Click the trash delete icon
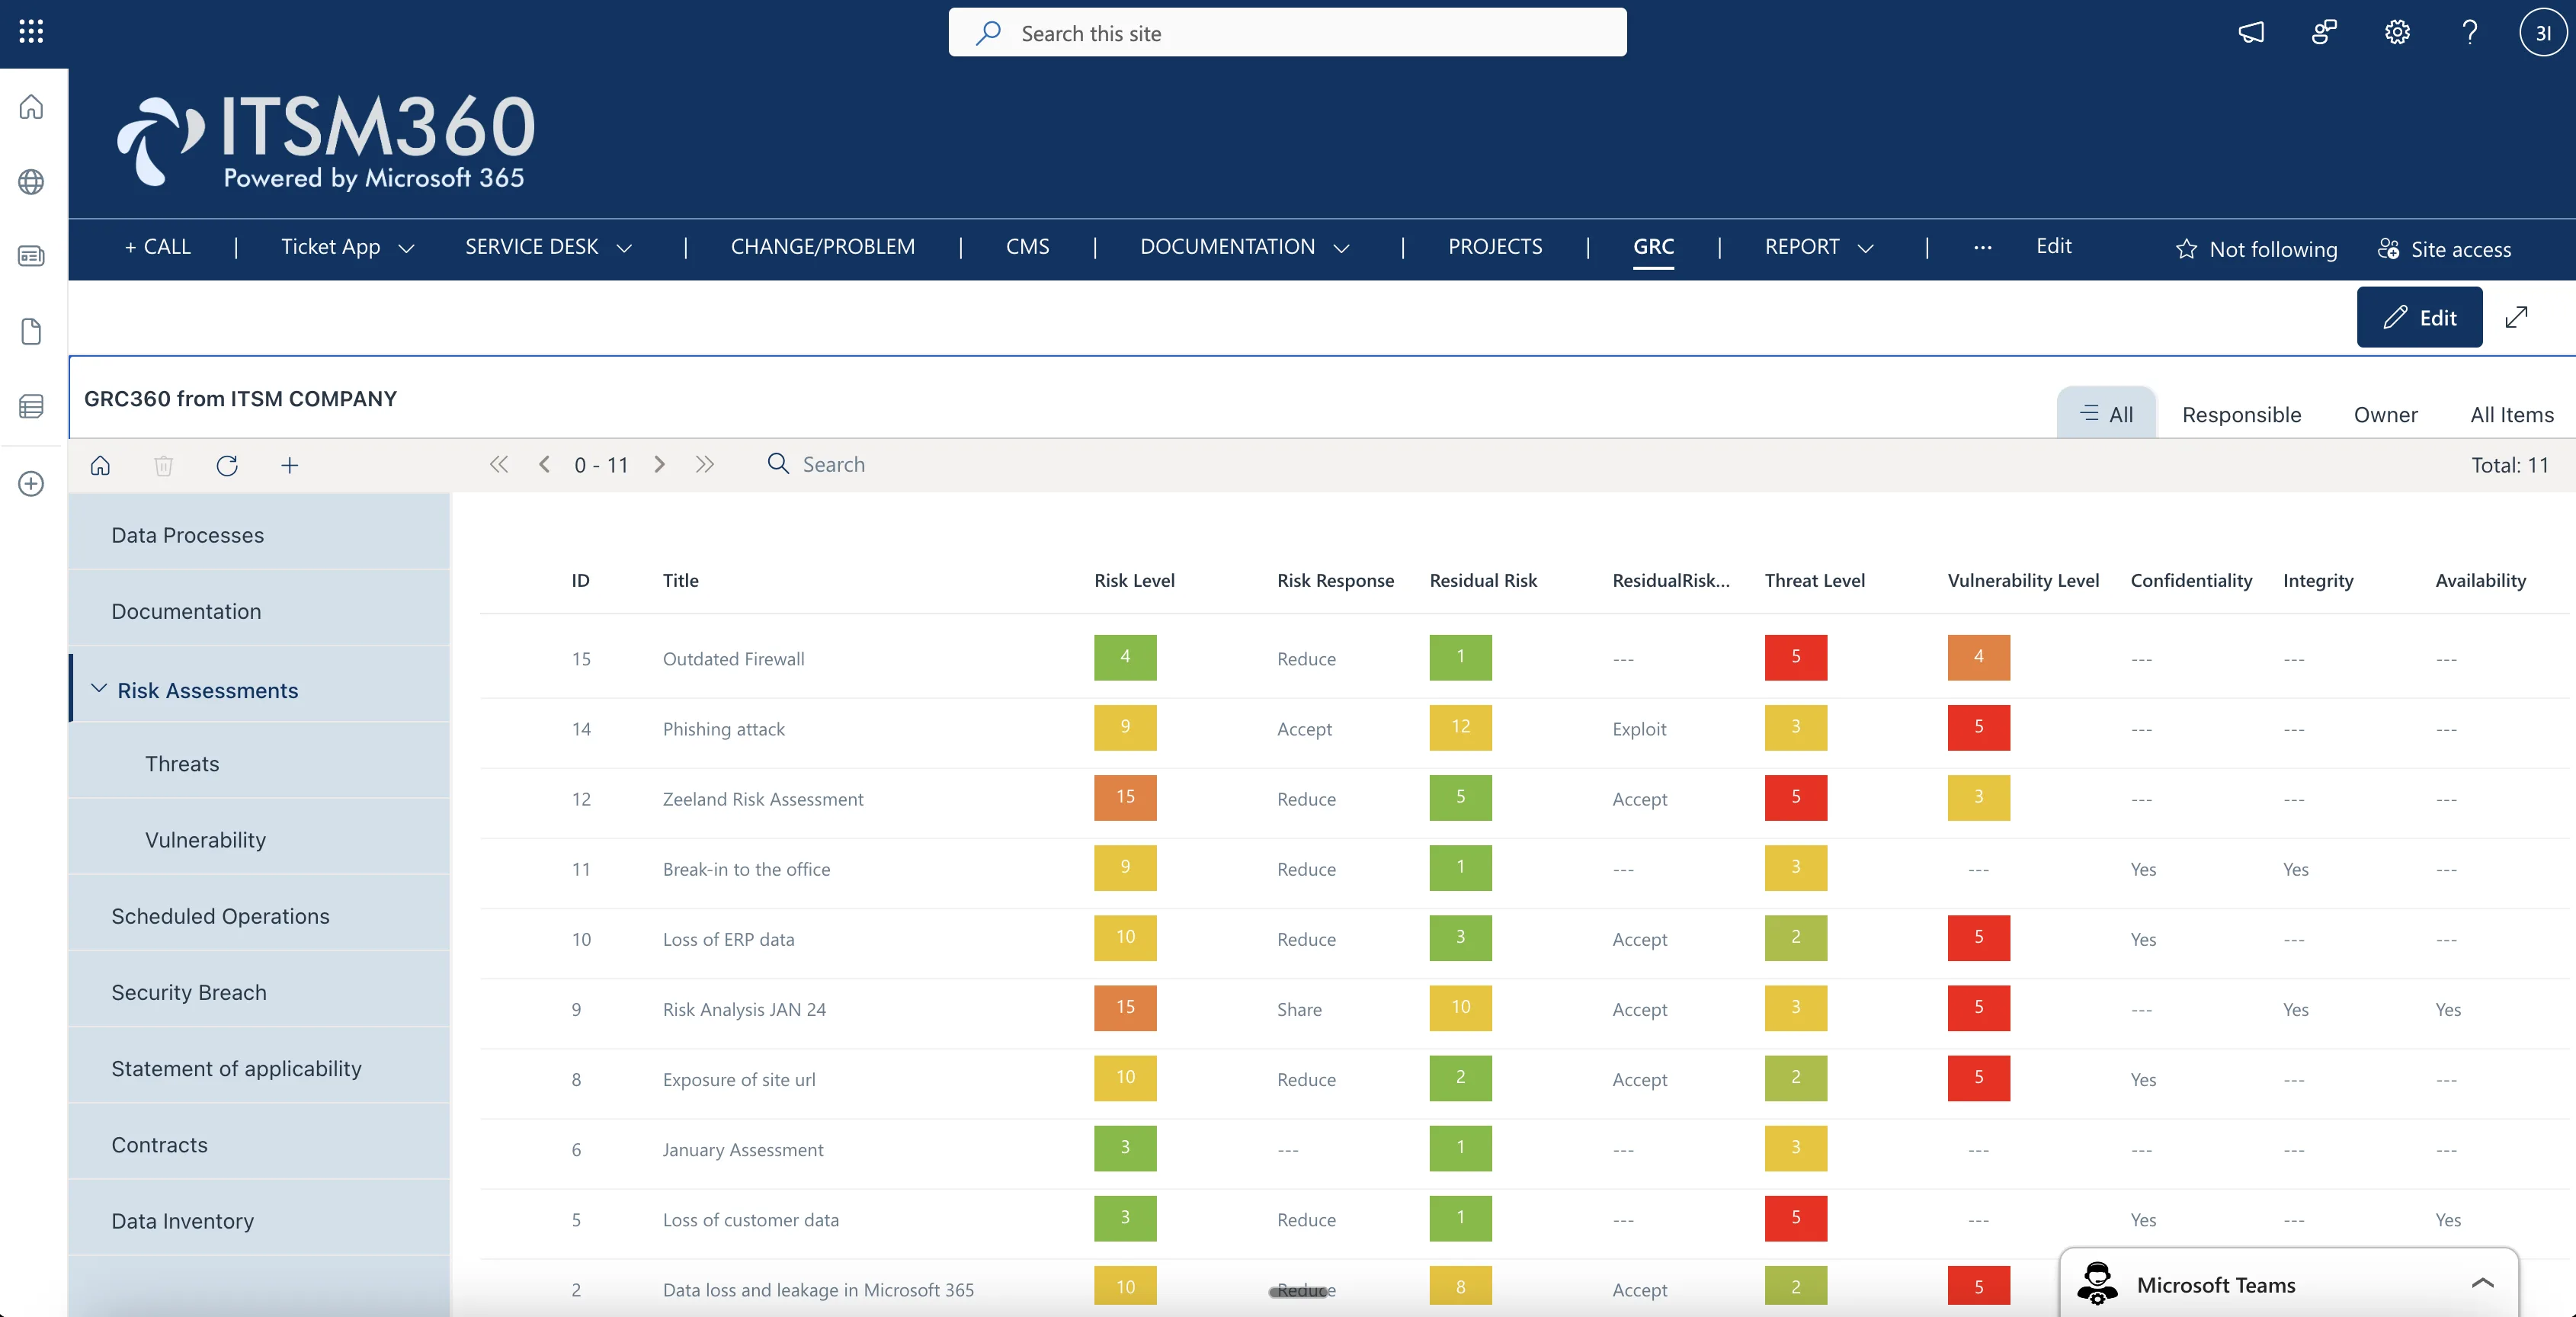Image resolution: width=2576 pixels, height=1317 pixels. click(x=164, y=465)
